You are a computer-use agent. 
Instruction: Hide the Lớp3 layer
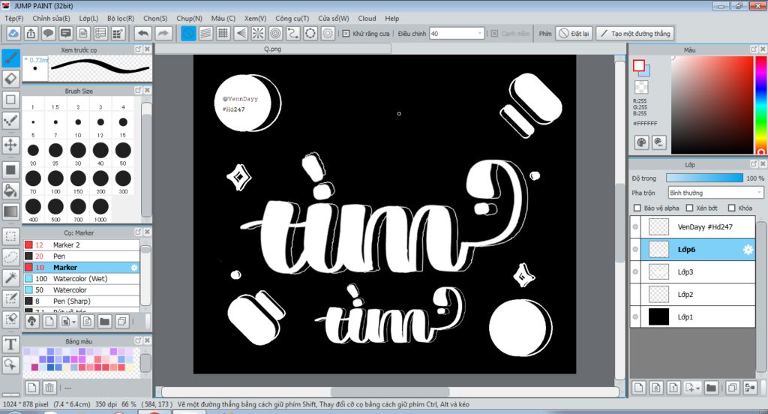click(635, 272)
